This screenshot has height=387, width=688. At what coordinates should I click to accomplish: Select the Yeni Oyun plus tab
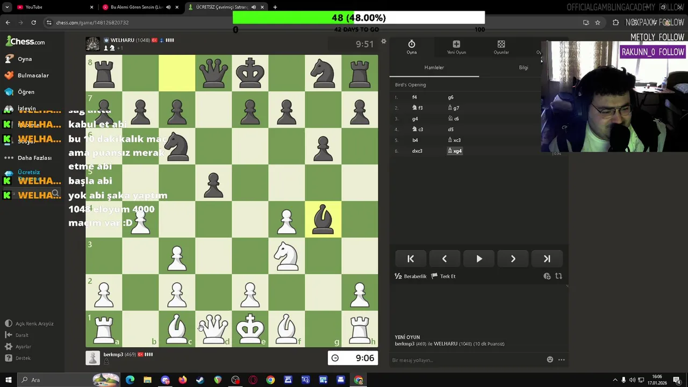click(456, 47)
